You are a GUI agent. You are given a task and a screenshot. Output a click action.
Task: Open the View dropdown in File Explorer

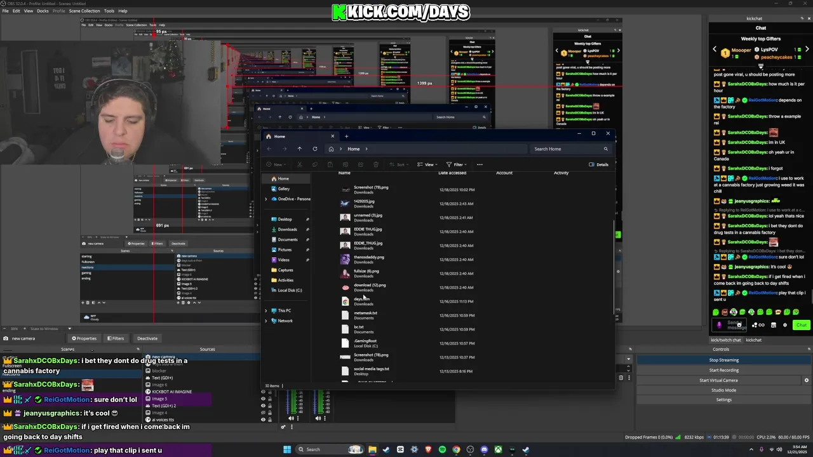click(x=428, y=164)
